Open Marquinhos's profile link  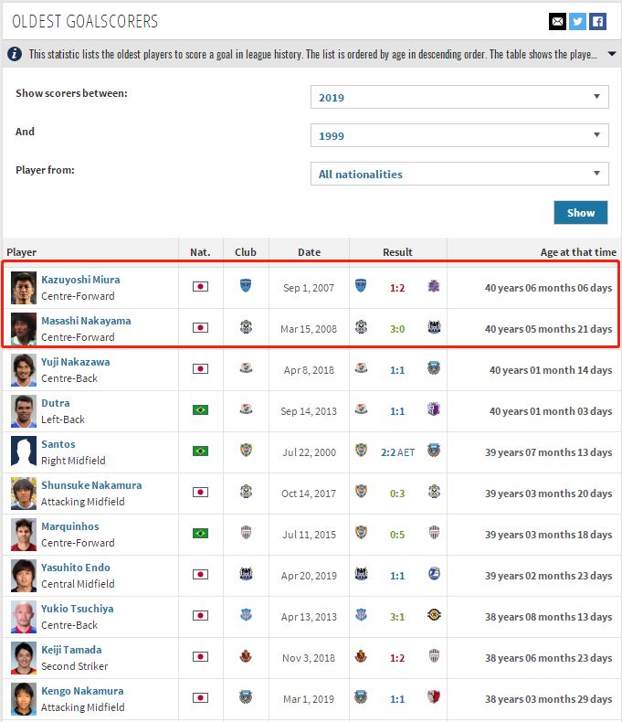[70, 526]
